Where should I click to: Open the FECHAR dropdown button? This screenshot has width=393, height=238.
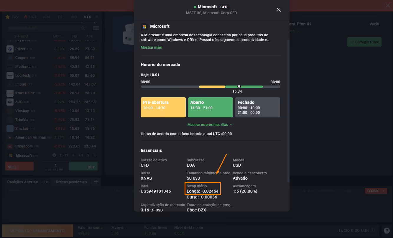376,191
